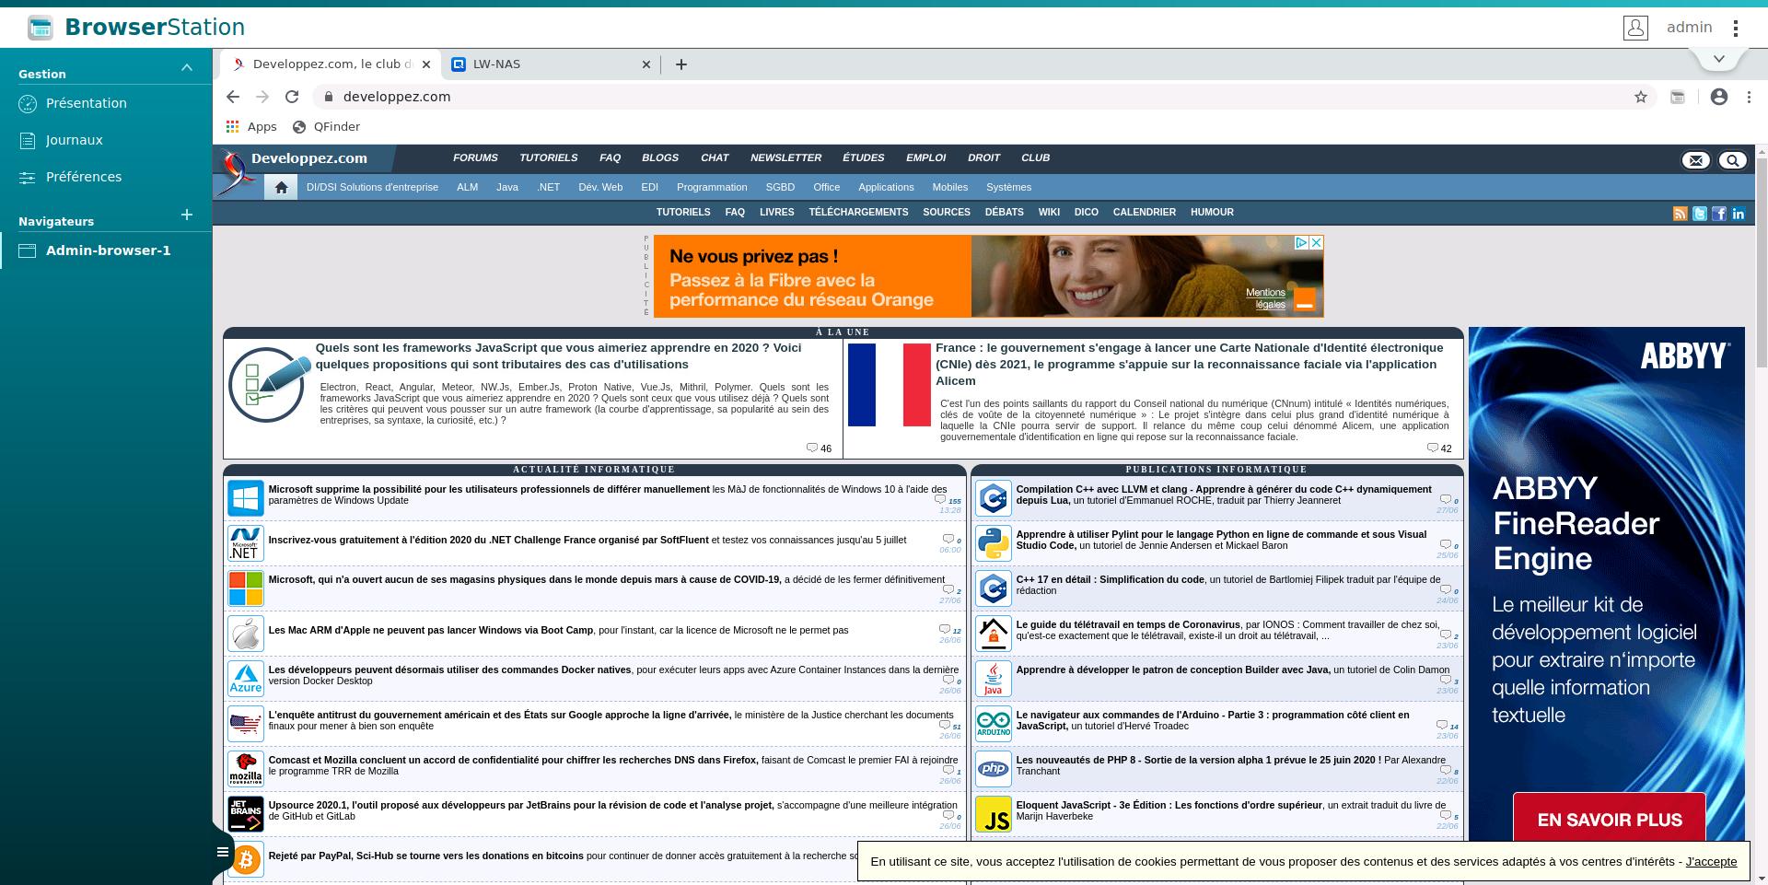Click the EN SAVOIR PLUS button
This screenshot has height=885, width=1768.
tap(1609, 819)
